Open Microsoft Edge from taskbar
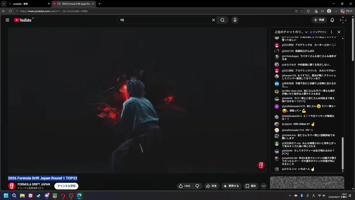Viewport: 355px width, 200px height. coord(79,196)
